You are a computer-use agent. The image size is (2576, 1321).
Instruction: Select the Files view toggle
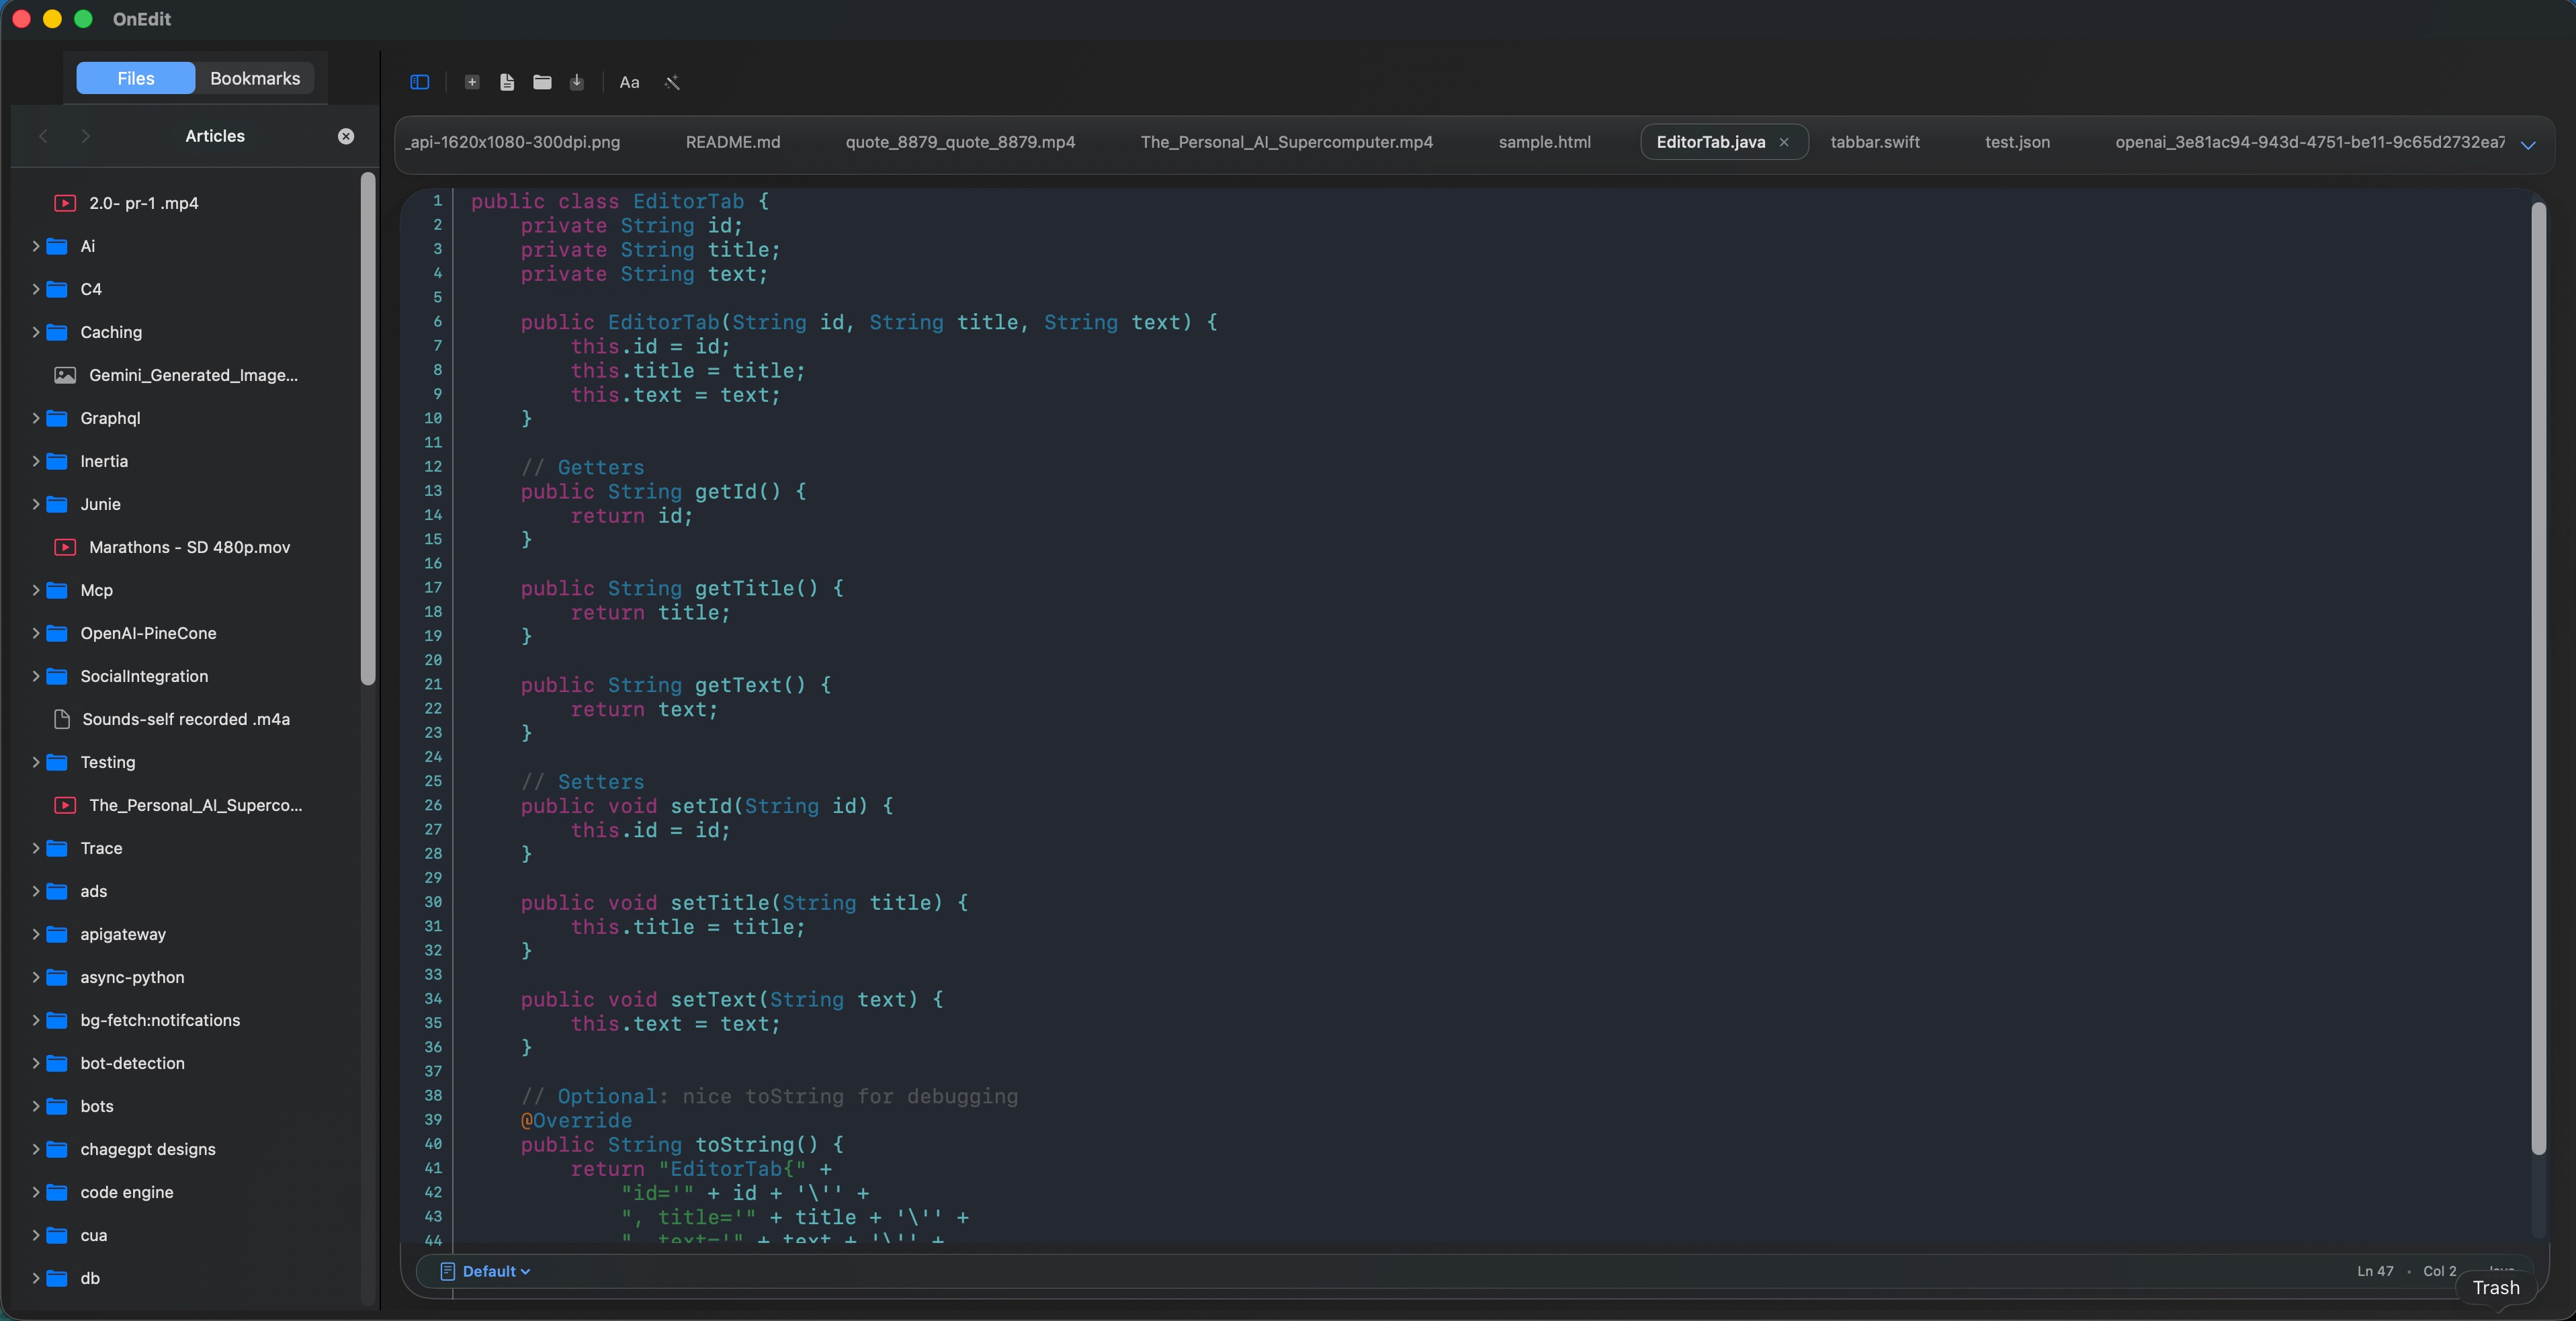point(135,78)
